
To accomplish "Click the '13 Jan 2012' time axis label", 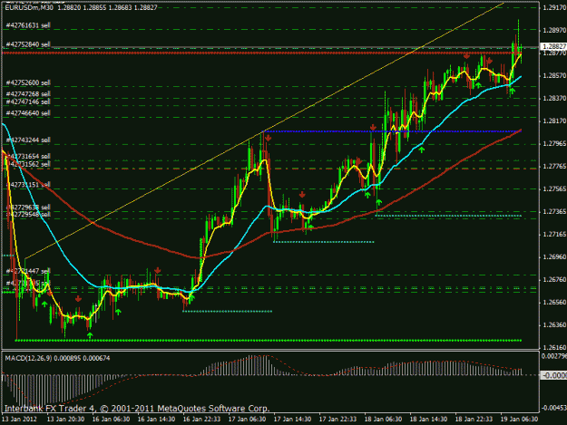I will pos(20,420).
